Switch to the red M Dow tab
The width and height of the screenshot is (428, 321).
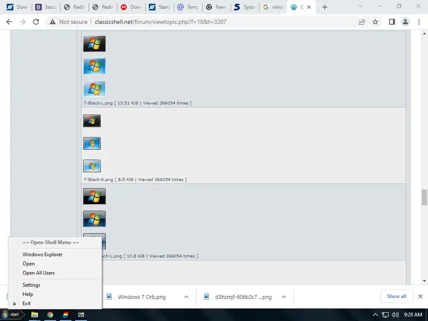tap(131, 7)
